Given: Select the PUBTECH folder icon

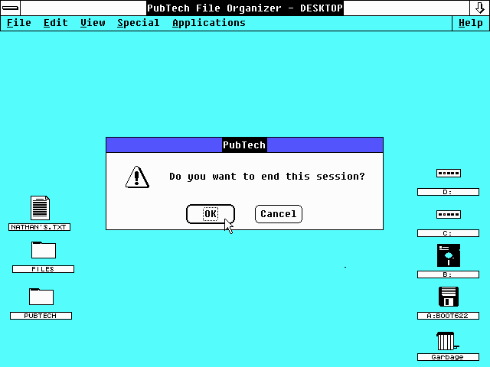Looking at the screenshot, I should [x=41, y=297].
